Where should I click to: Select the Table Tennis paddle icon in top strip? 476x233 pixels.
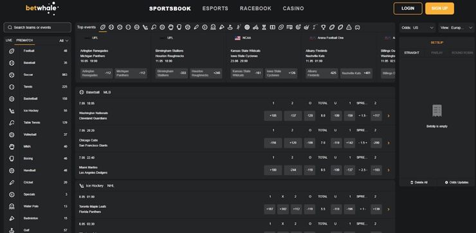154,27
